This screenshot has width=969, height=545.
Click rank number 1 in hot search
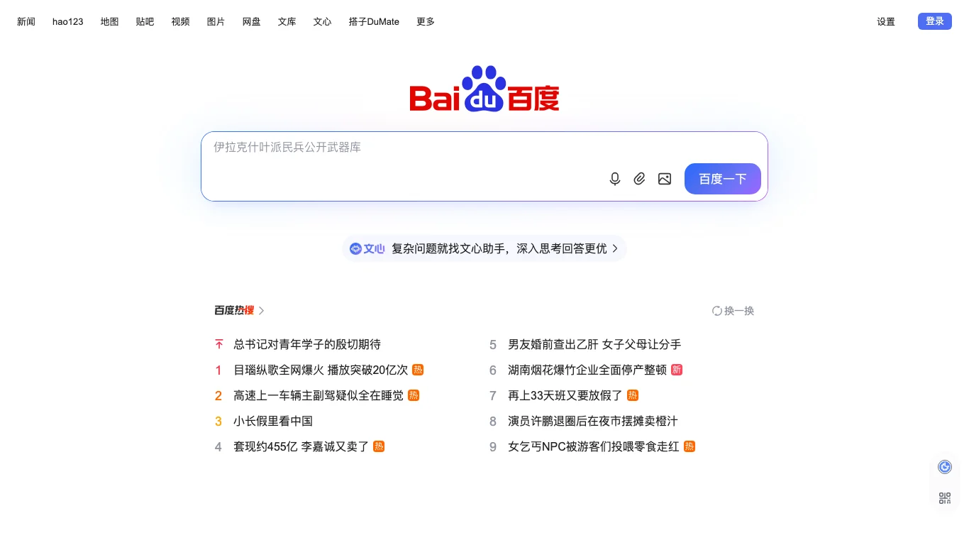coord(218,370)
